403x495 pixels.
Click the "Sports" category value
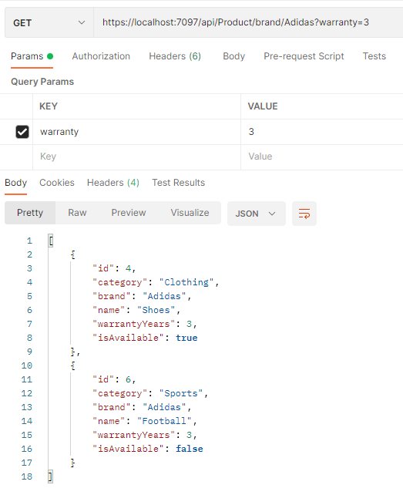[181, 393]
